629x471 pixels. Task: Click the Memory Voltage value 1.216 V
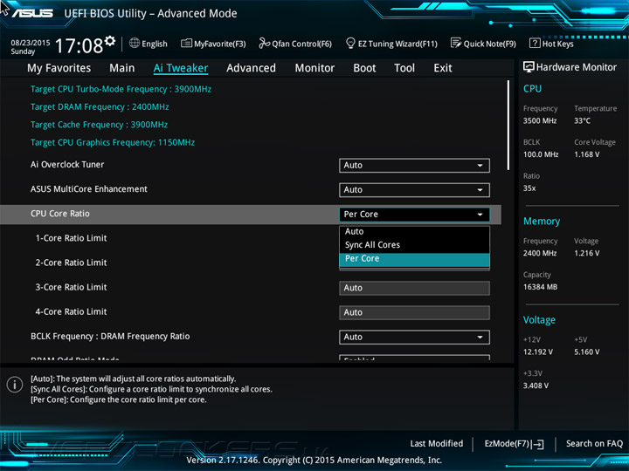[587, 253]
